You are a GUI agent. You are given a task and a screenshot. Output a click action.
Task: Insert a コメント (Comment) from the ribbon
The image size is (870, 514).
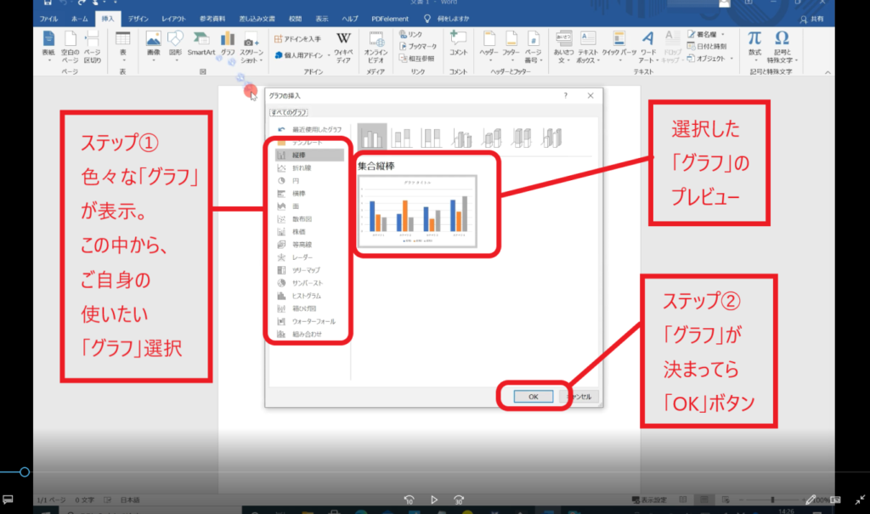458,43
